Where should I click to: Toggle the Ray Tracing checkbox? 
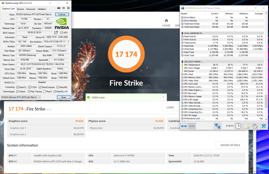(29, 91)
